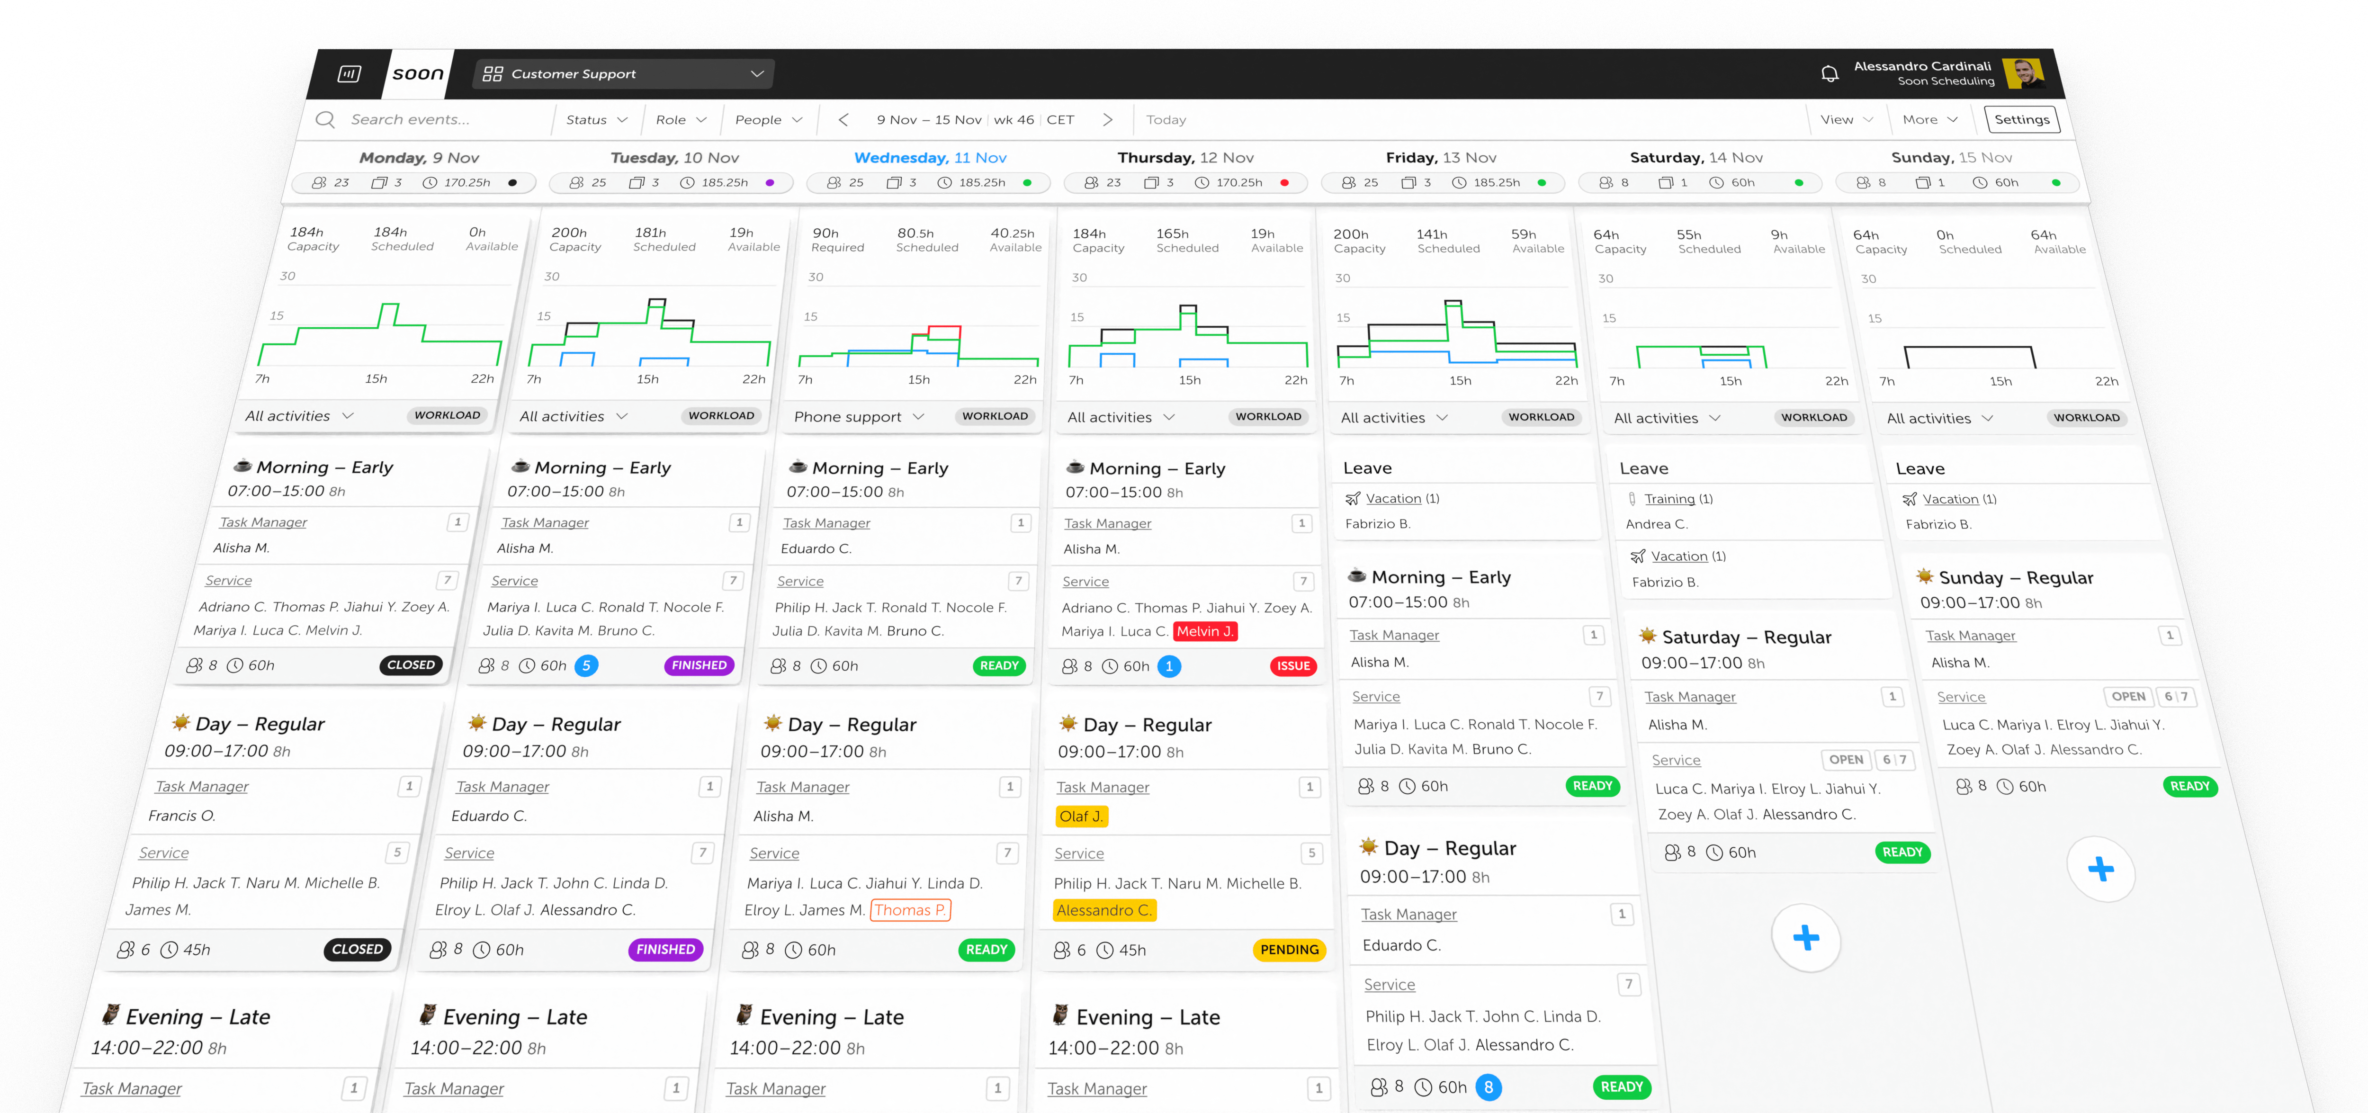Go to the previous week

click(x=843, y=119)
